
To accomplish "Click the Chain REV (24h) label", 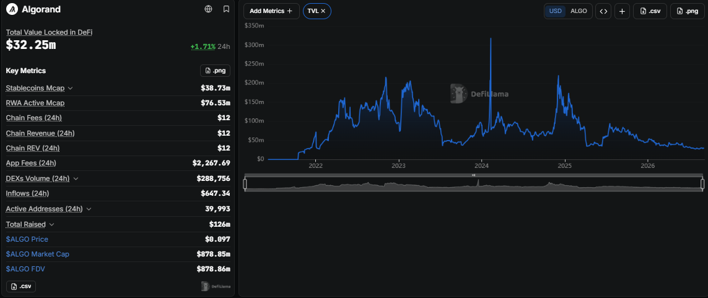I will (32, 148).
